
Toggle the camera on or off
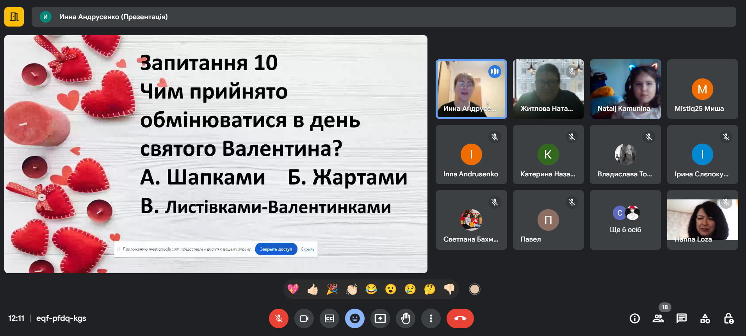click(304, 318)
